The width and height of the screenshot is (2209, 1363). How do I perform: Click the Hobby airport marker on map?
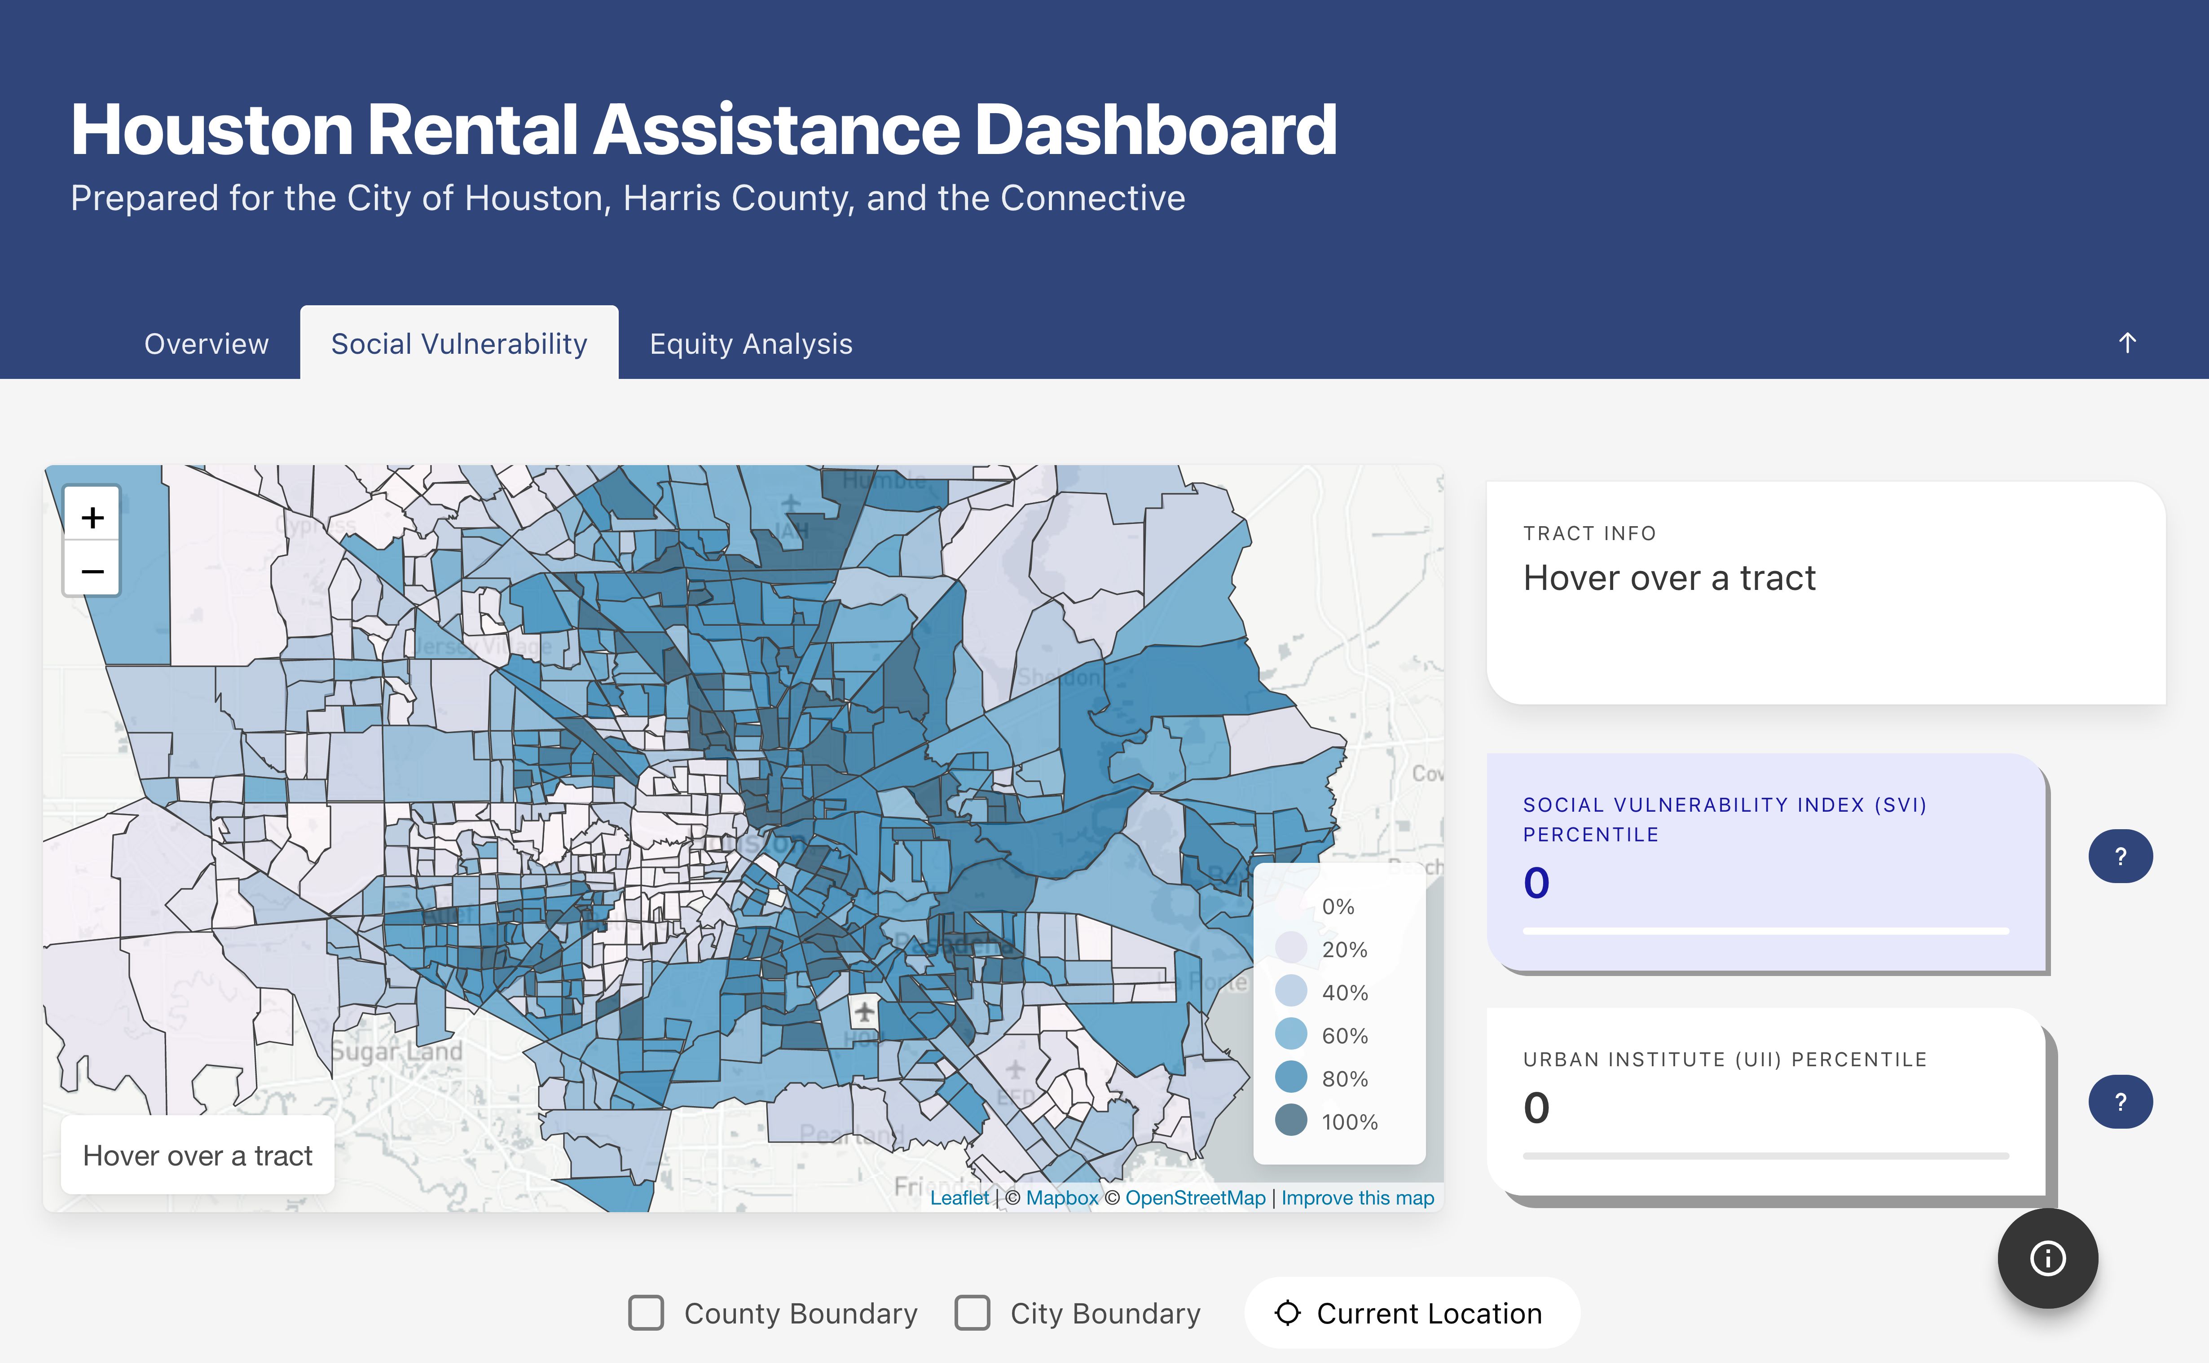(864, 1011)
